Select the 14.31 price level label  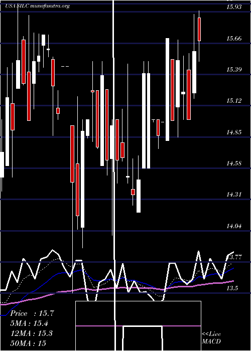coord(234,195)
